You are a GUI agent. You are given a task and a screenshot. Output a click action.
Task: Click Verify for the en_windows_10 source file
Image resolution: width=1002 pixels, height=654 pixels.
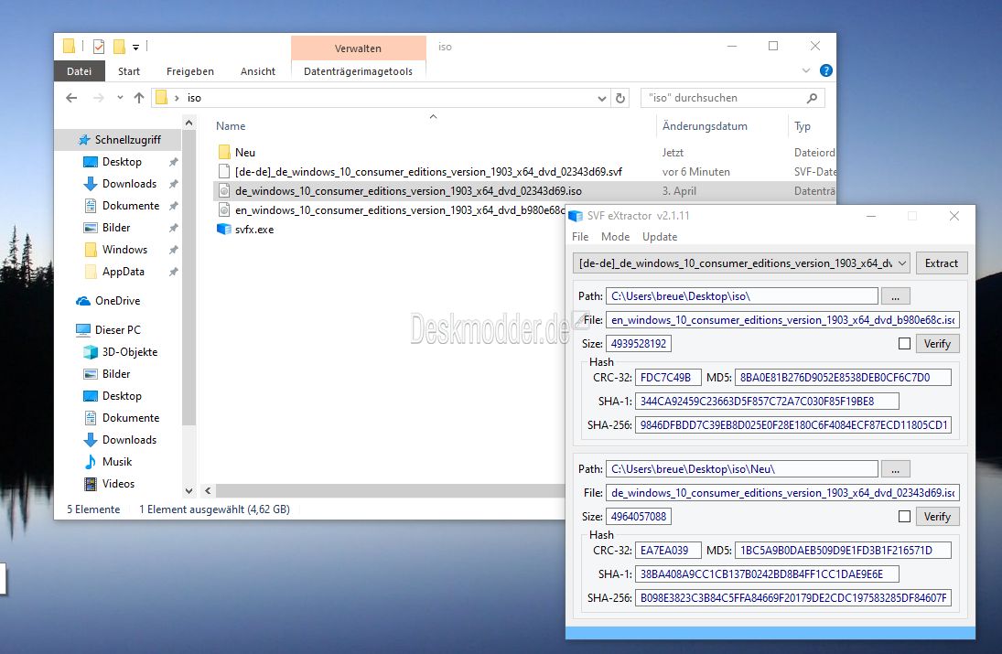tap(937, 344)
